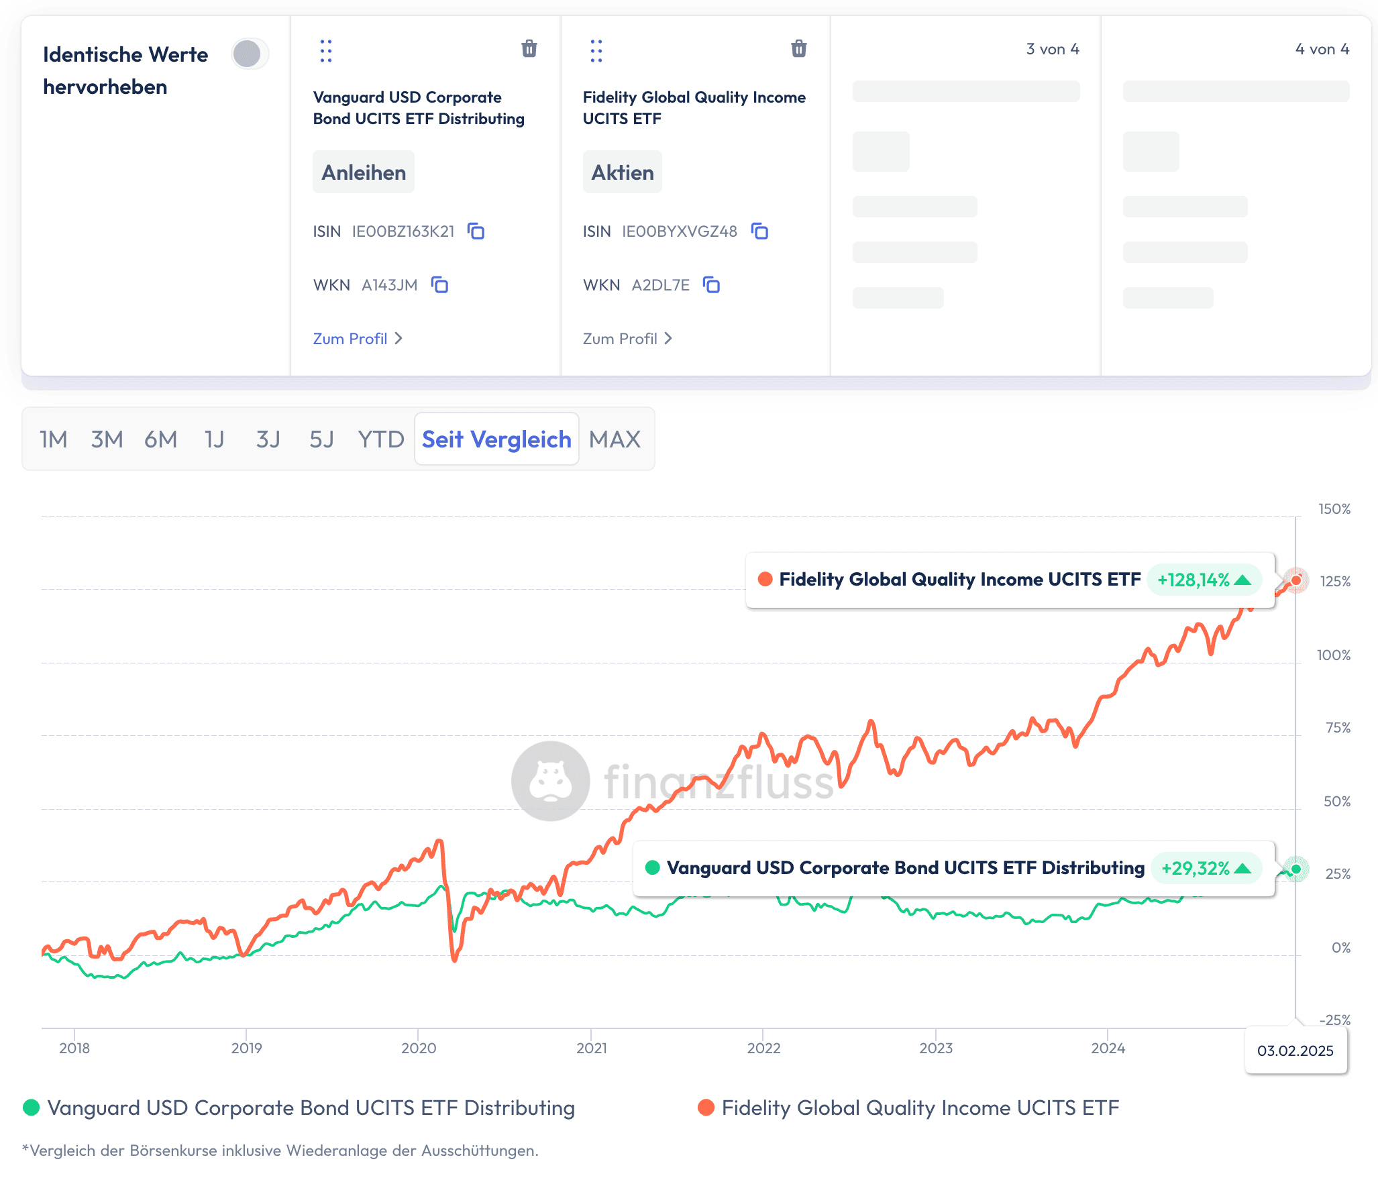Select the 1M time range tab
Screen dimensions: 1378x1178
click(x=54, y=439)
